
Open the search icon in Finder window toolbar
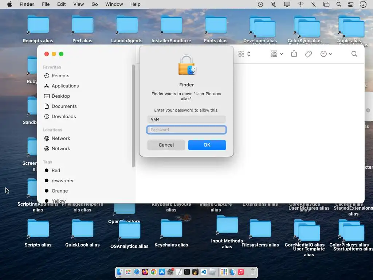(354, 54)
